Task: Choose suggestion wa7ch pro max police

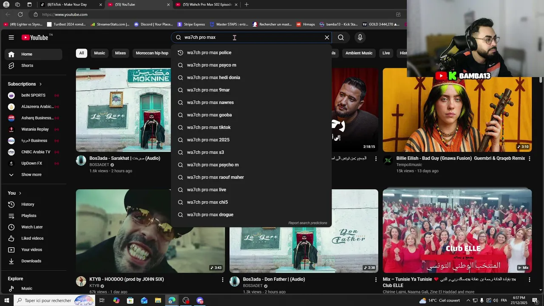Action: click(251, 53)
